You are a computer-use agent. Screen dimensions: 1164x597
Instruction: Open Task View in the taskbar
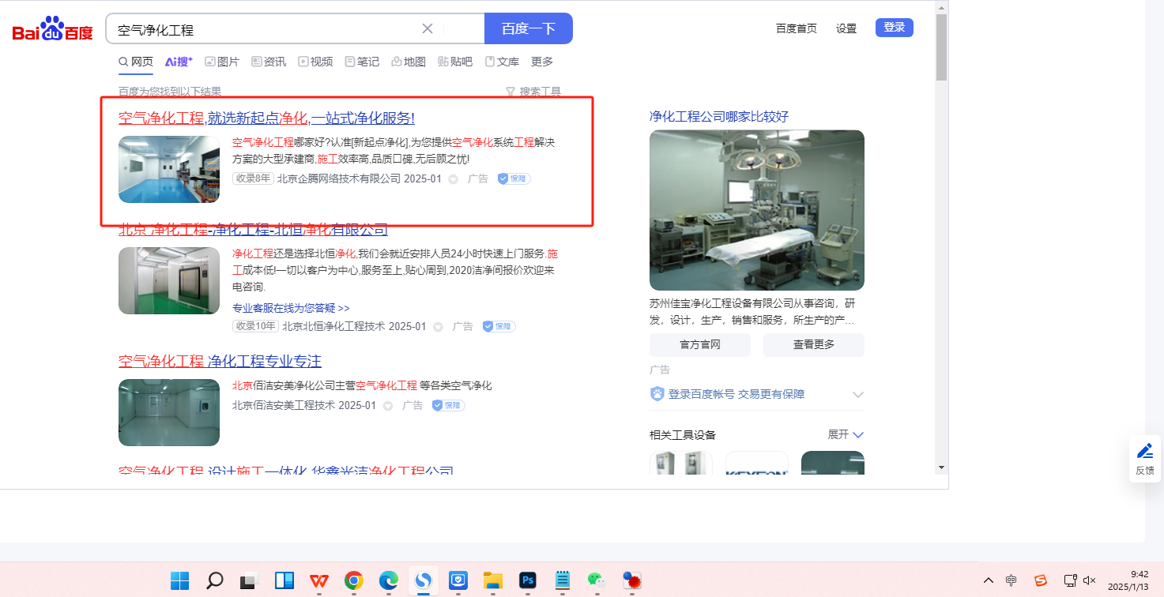(250, 580)
